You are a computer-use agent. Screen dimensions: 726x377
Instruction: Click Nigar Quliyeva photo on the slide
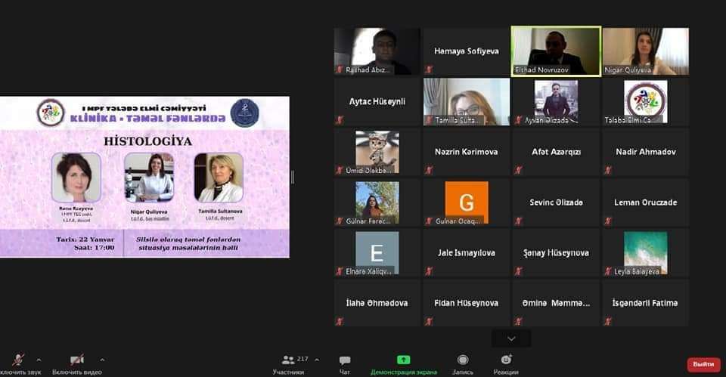coord(149,178)
